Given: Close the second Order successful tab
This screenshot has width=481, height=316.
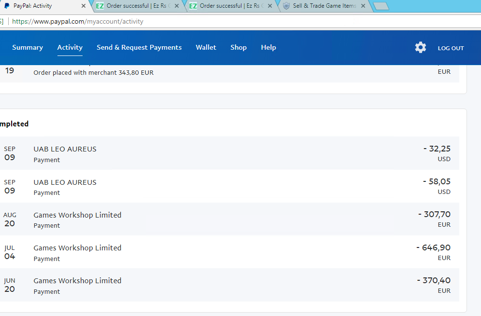Looking at the screenshot, I should pos(270,6).
